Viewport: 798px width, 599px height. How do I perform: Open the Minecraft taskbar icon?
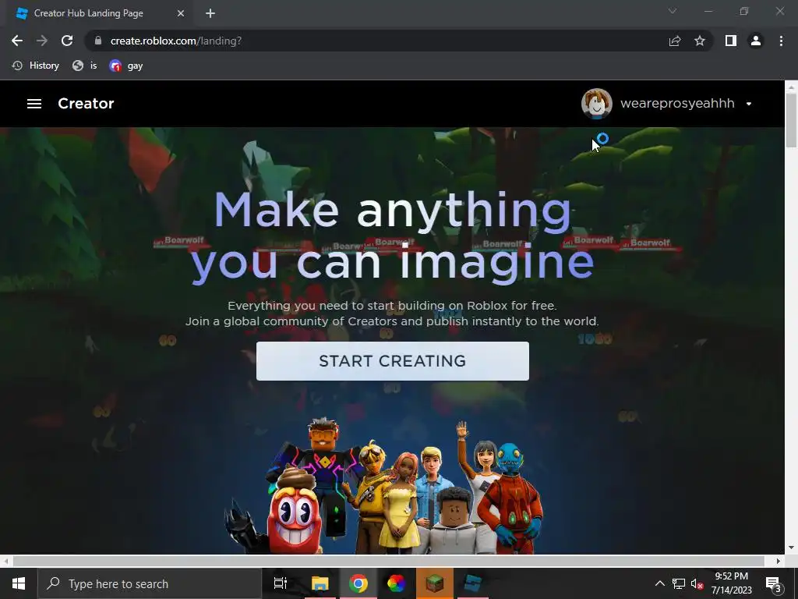[434, 583]
